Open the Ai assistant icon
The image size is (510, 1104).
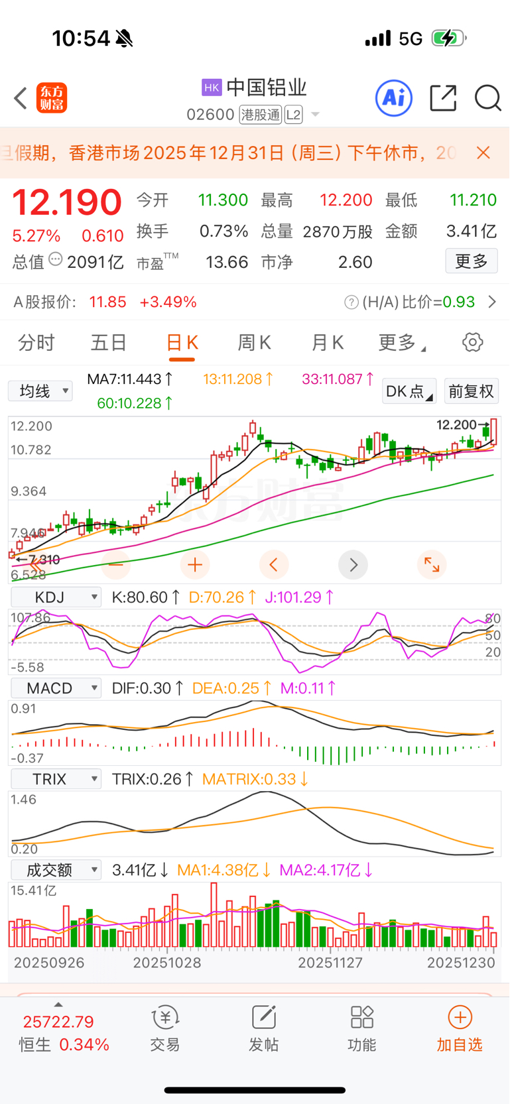pyautogui.click(x=394, y=98)
